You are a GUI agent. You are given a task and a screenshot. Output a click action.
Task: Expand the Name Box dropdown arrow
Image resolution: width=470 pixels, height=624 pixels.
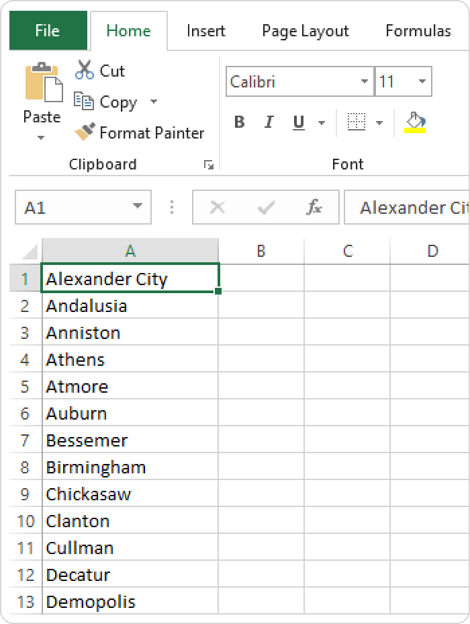[x=138, y=207]
